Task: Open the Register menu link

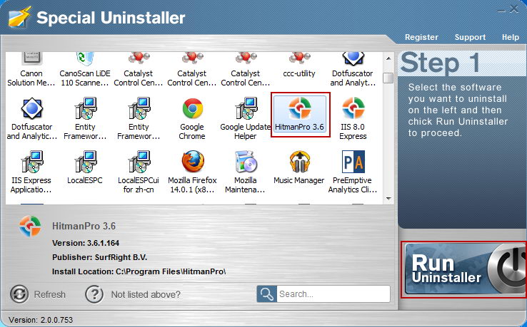Action: pos(421,37)
